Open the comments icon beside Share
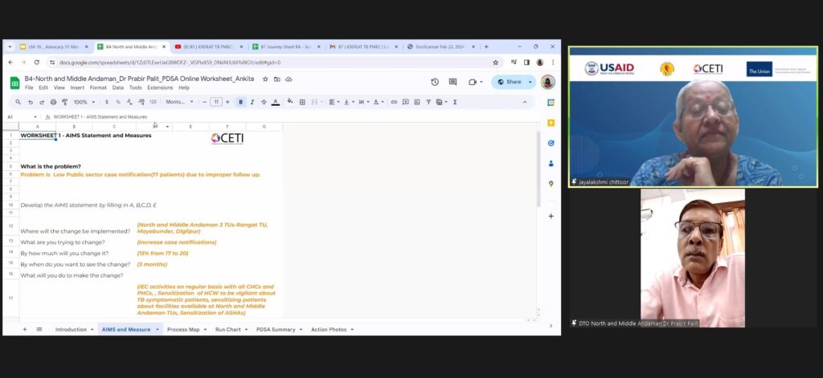Viewport: 823px width, 378px height. [x=453, y=82]
